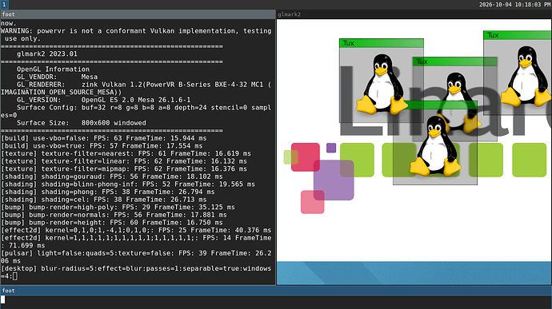This screenshot has width=552, height=309.
Task: Click the texture-filter=mipmap result line
Action: (x=124, y=168)
